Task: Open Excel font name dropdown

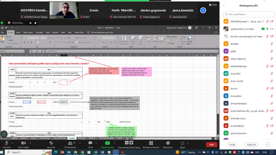Action: [38, 38]
